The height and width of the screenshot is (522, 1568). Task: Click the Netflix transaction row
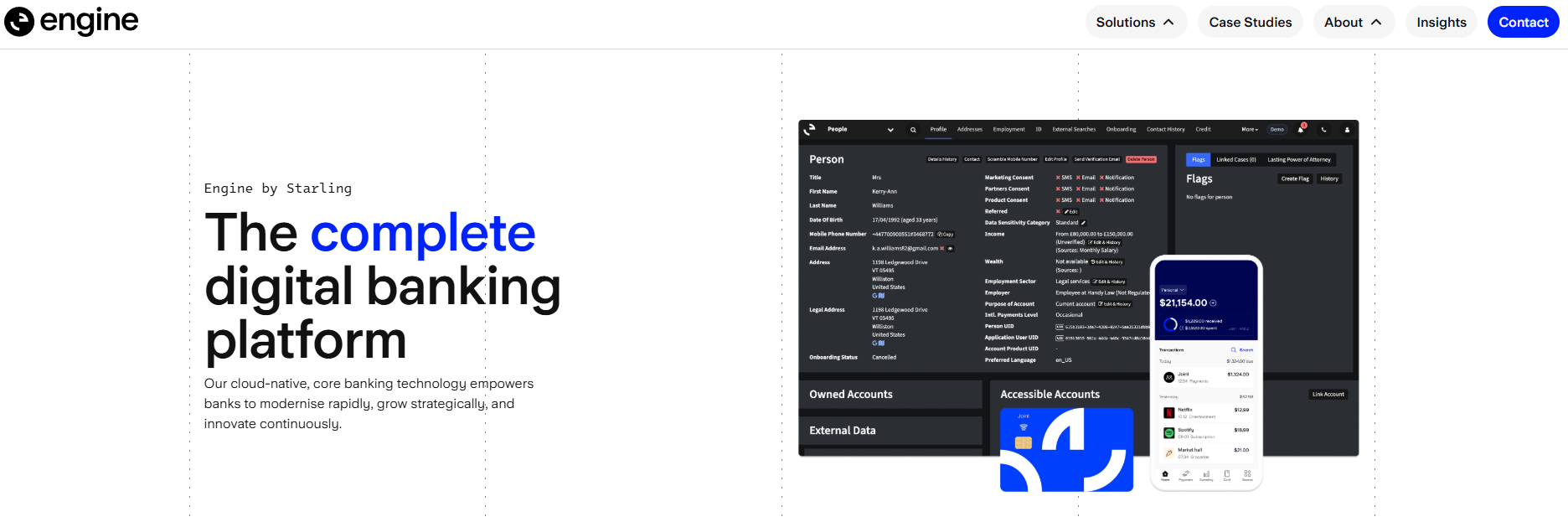pyautogui.click(x=1206, y=412)
